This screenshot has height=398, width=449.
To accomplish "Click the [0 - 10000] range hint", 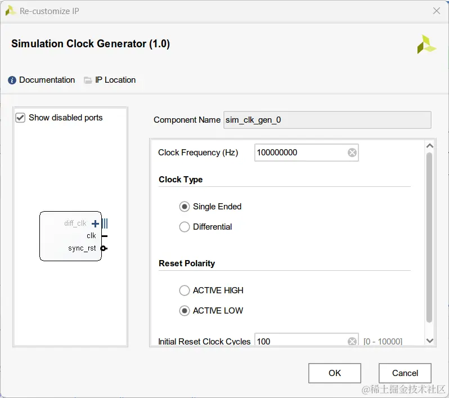I will (383, 341).
